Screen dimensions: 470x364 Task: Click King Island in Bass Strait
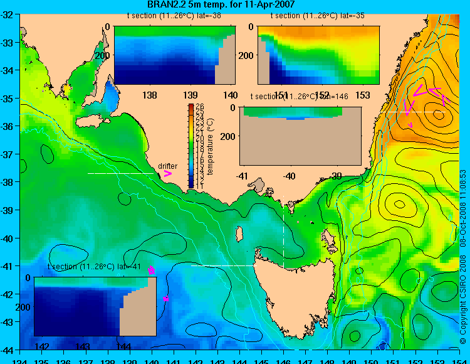click(239, 234)
